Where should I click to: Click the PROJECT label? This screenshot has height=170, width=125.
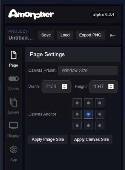click(x=18, y=31)
